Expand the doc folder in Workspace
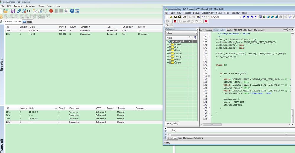 click(170, 47)
